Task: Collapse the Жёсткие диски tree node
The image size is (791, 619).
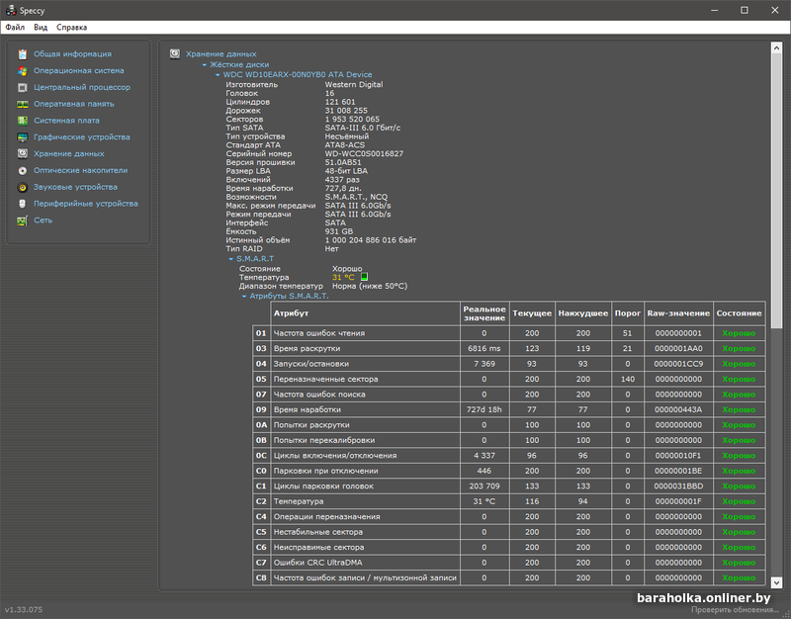Action: [x=205, y=64]
